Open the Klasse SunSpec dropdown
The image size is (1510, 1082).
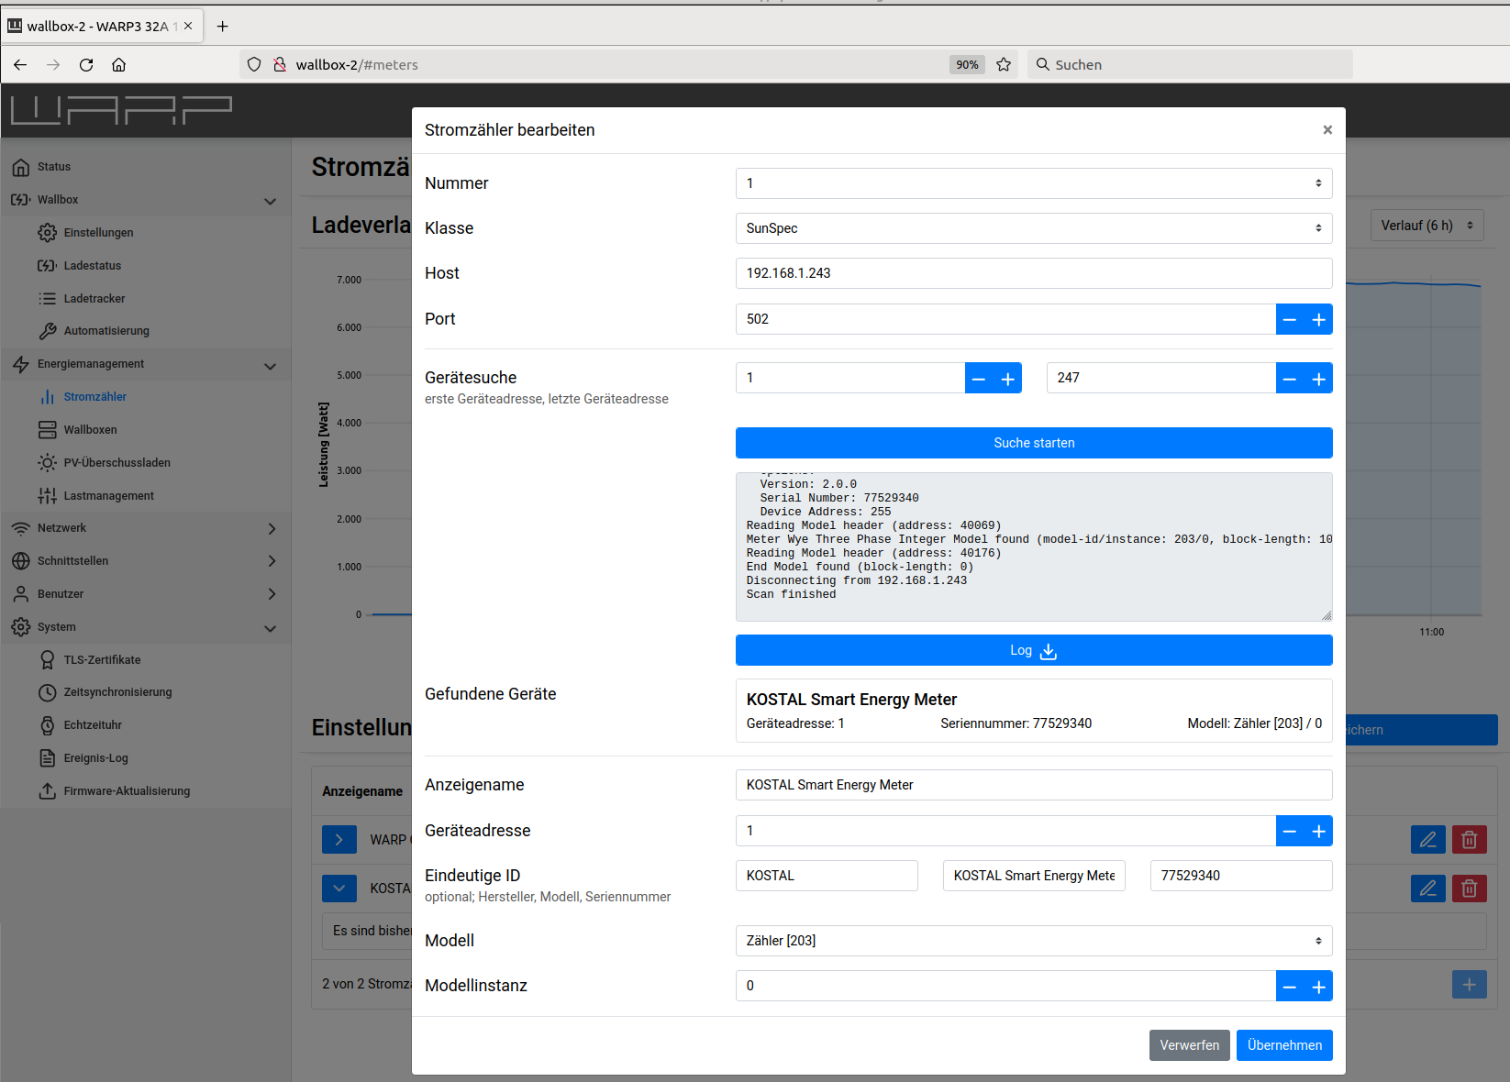(x=1034, y=228)
